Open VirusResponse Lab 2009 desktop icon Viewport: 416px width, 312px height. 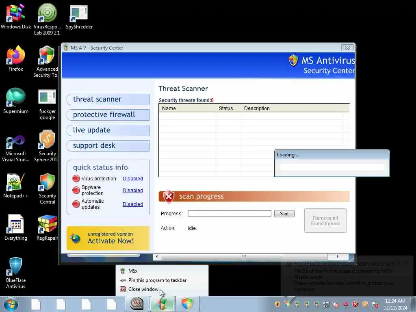(x=47, y=19)
